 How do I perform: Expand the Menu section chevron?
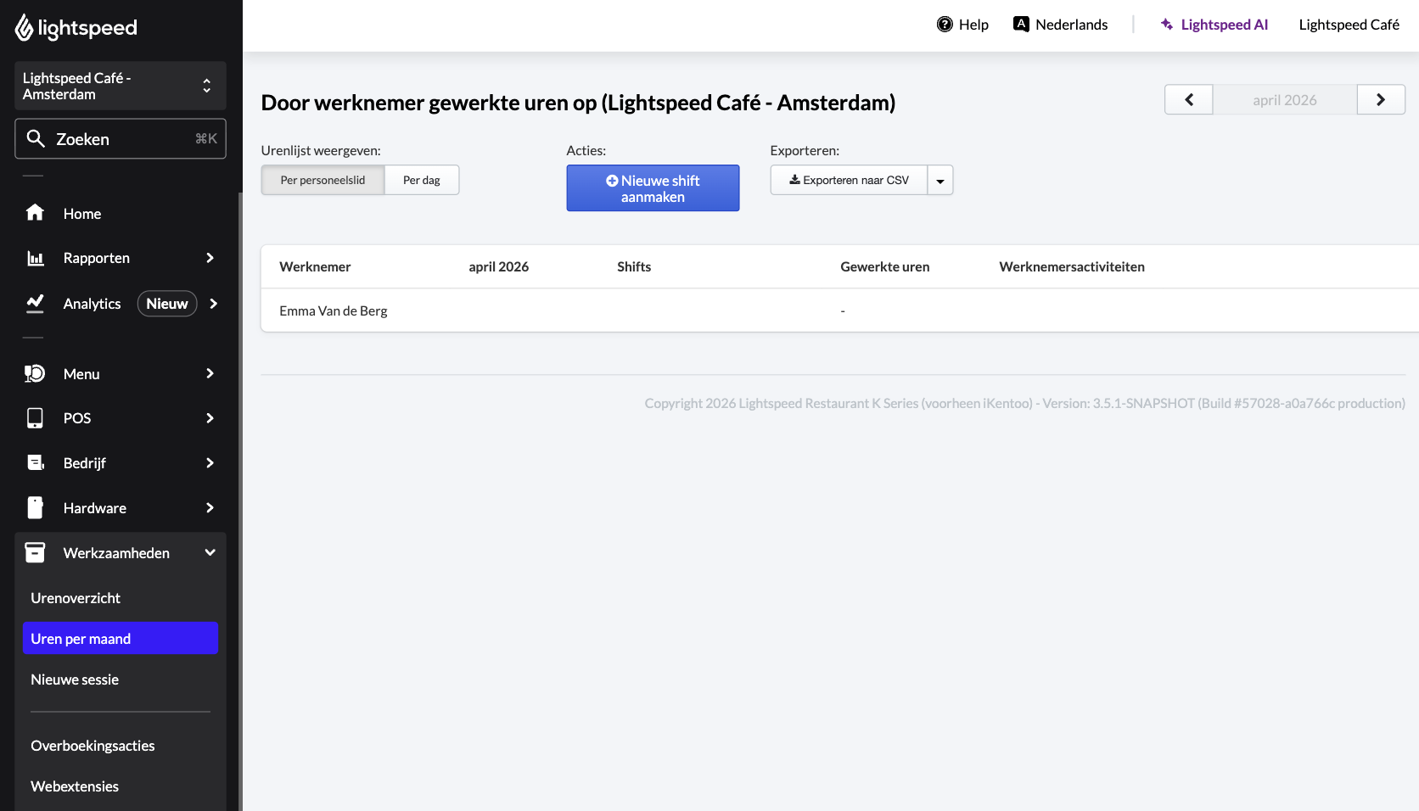pyautogui.click(x=210, y=373)
